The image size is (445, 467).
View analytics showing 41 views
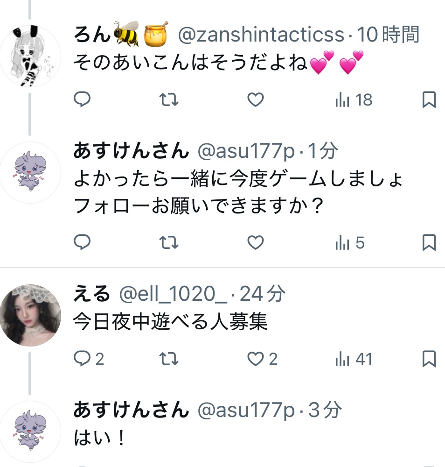[354, 358]
